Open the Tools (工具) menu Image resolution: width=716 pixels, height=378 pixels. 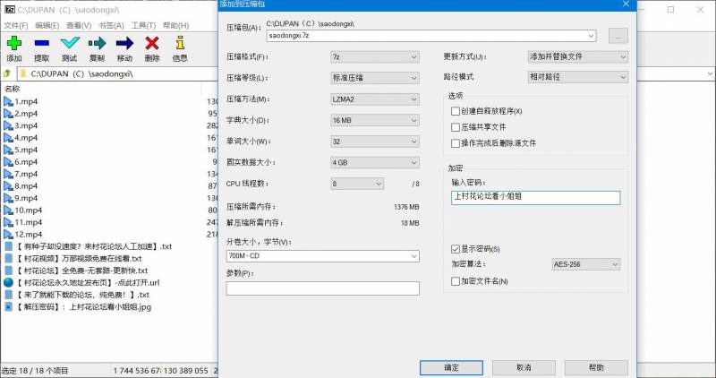pos(143,25)
